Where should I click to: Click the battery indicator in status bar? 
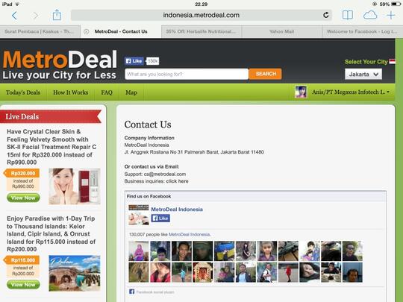pyautogui.click(x=396, y=4)
